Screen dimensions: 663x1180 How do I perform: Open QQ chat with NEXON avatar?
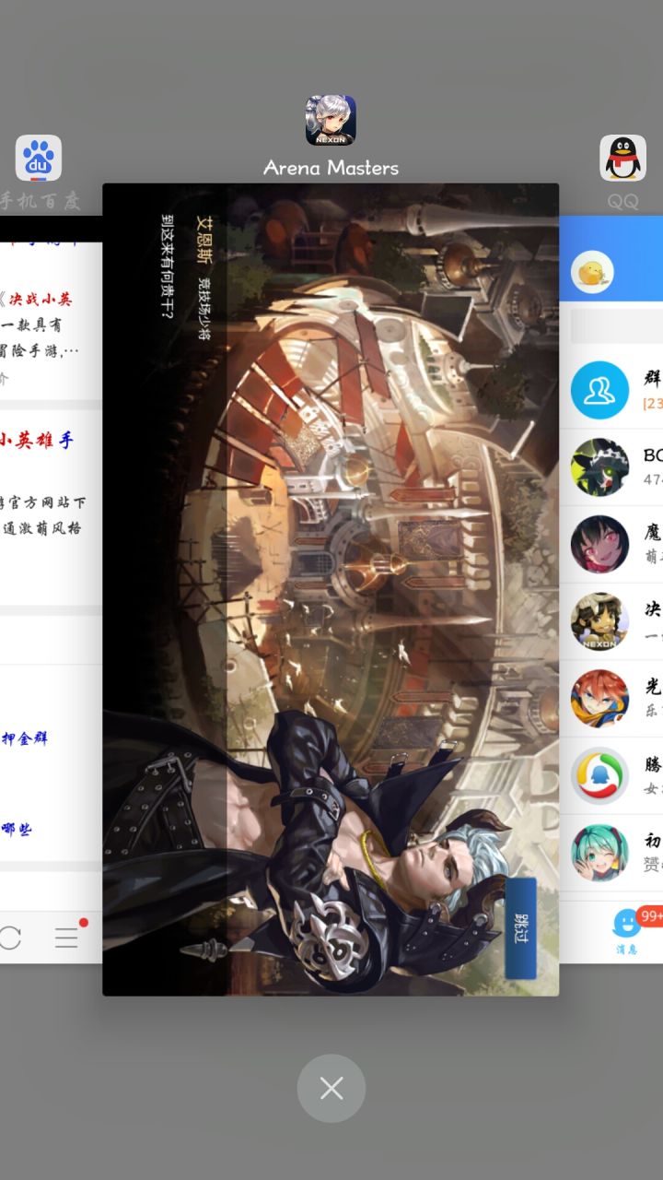(x=599, y=622)
